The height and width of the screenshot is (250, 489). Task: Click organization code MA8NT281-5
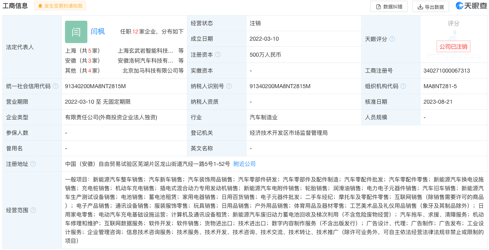click(440, 86)
